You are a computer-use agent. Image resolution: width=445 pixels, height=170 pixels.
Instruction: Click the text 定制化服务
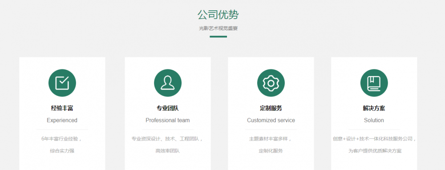tap(271, 151)
